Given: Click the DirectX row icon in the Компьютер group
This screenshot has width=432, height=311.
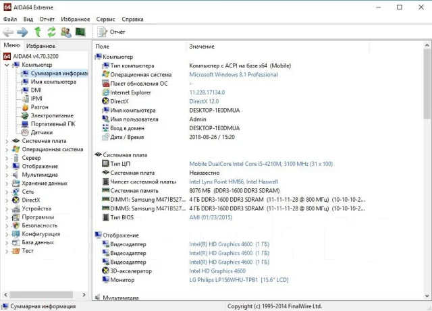Looking at the screenshot, I should 105,101.
